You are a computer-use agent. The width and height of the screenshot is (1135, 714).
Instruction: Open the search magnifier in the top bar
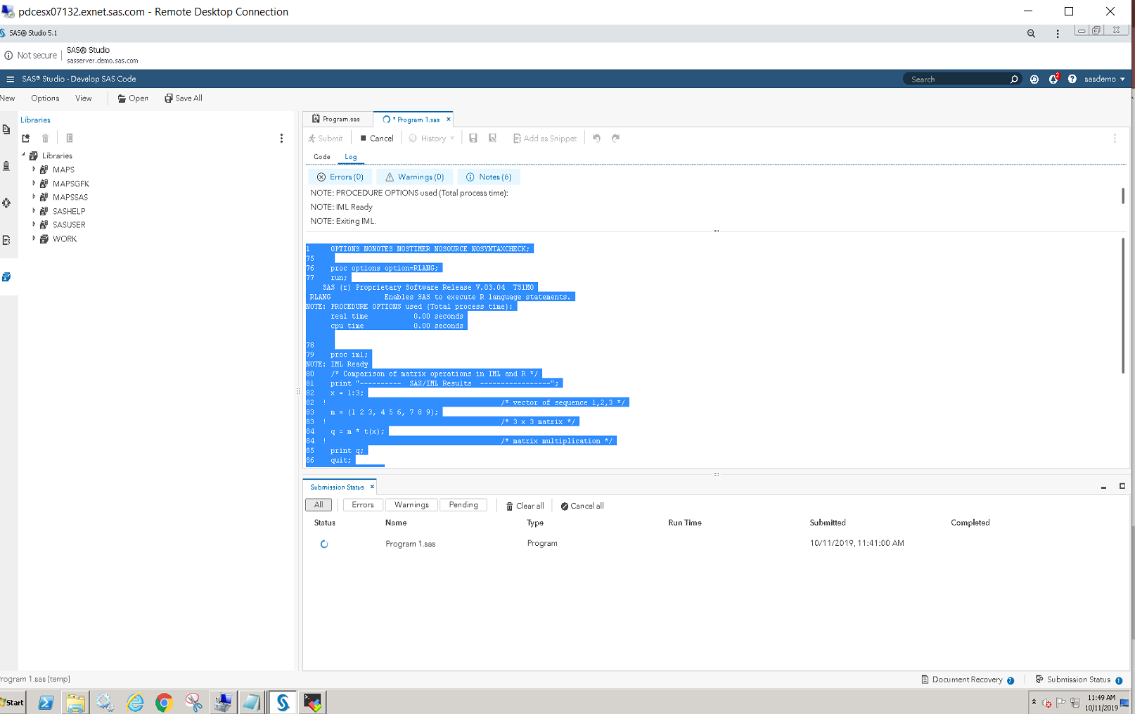point(1013,79)
